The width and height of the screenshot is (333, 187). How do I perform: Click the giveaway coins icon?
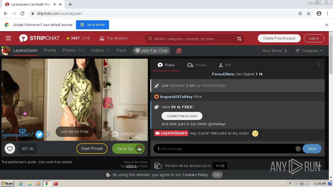click(158, 166)
